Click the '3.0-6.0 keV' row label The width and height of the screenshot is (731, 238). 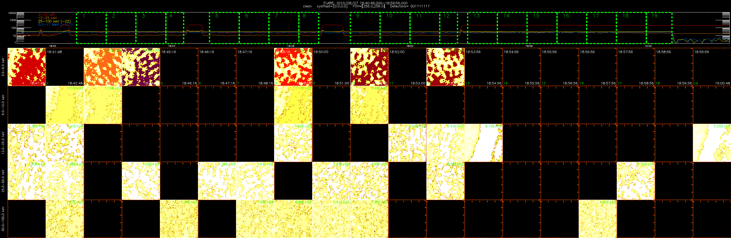click(3, 67)
